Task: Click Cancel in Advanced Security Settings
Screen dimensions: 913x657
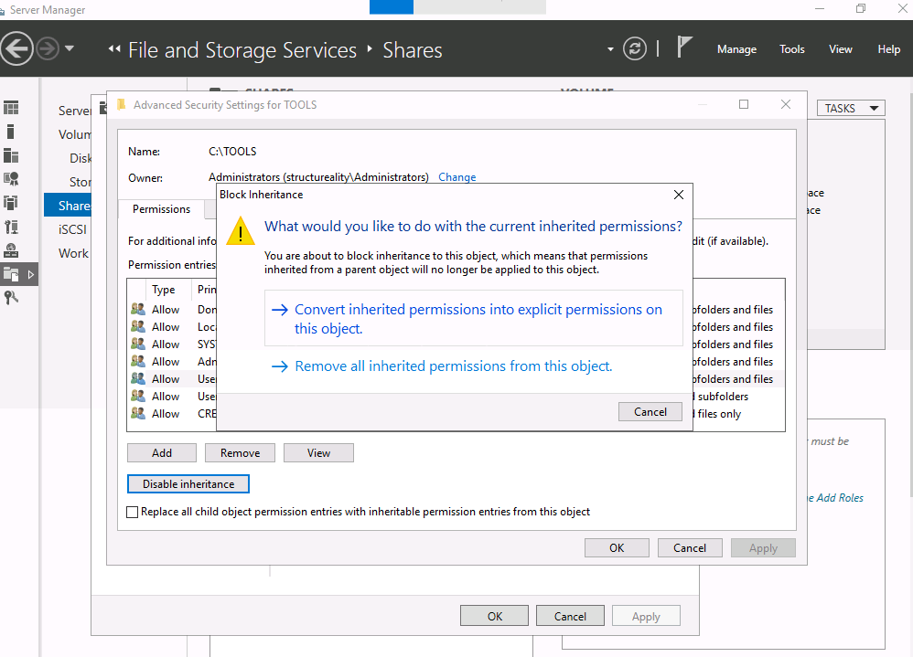Action: (x=690, y=548)
